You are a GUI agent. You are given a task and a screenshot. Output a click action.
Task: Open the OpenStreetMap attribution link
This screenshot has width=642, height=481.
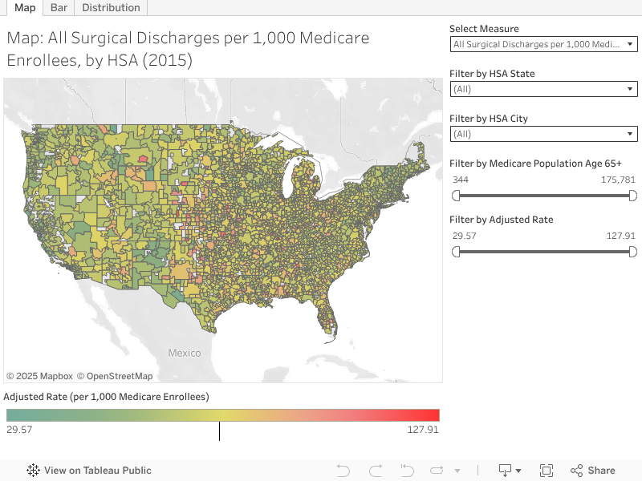(x=120, y=376)
